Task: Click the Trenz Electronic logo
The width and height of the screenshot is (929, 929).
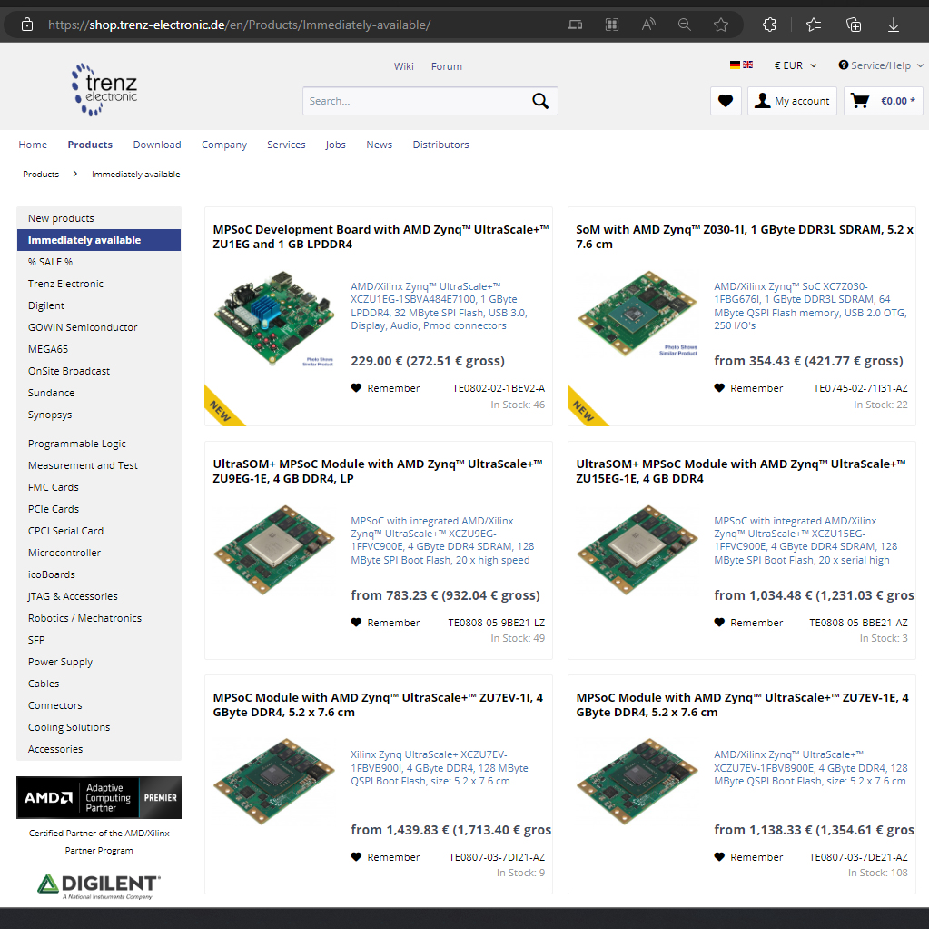Action: click(x=104, y=90)
